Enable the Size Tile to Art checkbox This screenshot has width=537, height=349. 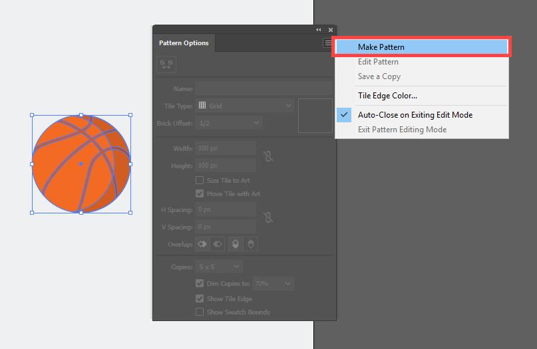[x=200, y=180]
